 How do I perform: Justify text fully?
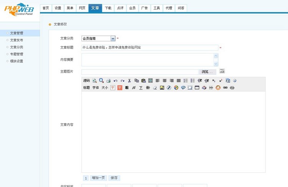tap(179, 81)
